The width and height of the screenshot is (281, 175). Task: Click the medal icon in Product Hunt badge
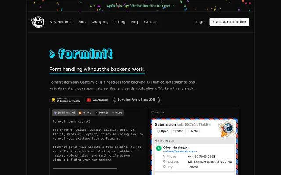point(54,100)
